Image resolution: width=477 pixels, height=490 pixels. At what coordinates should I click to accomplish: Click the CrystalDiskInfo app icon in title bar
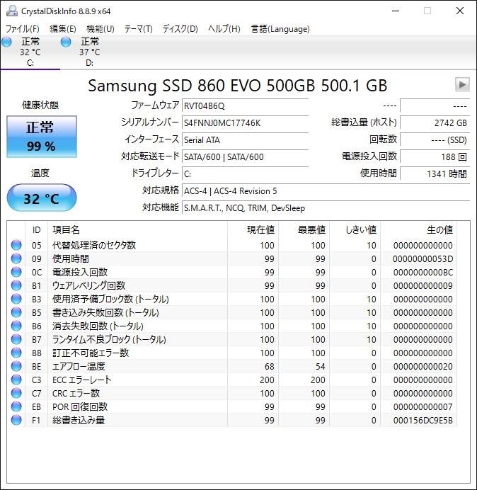[12, 11]
